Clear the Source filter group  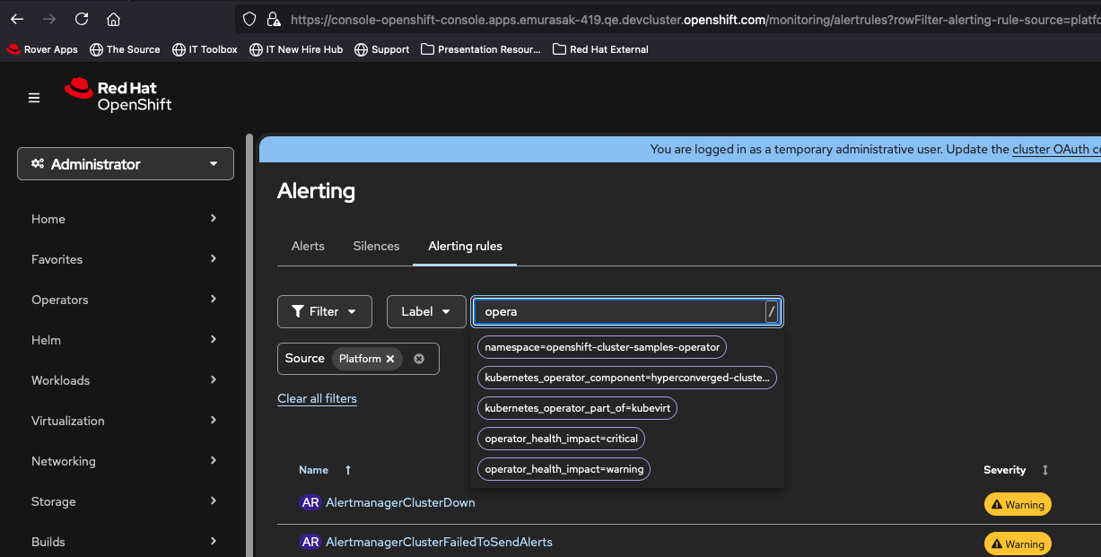[x=419, y=359]
